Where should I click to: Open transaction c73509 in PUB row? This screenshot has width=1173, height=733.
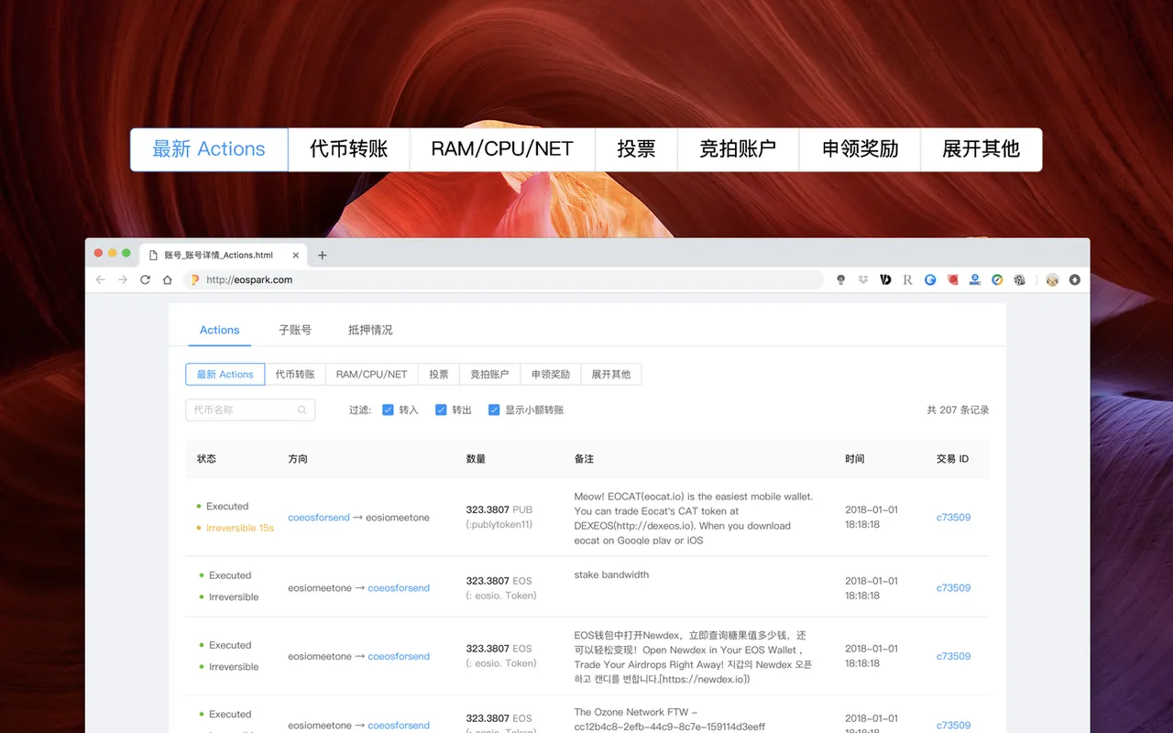tap(953, 518)
